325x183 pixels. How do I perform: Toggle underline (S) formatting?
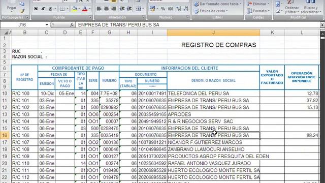[50, 9]
